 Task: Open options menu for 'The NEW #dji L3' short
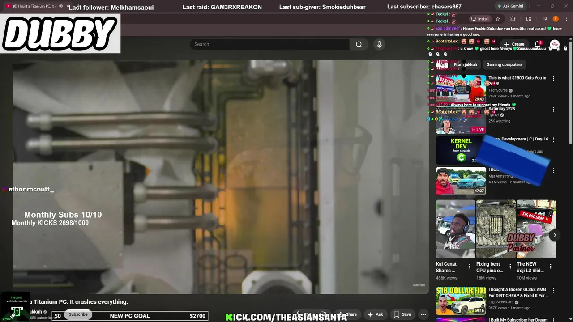point(550,266)
